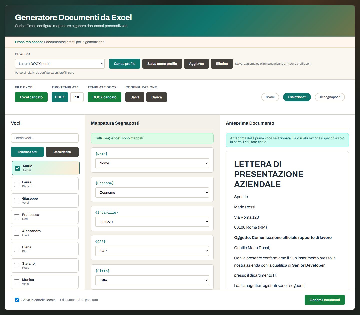Click '1 documento/i da generare' text
Viewport: 360px width, 315px height.
tap(79, 300)
